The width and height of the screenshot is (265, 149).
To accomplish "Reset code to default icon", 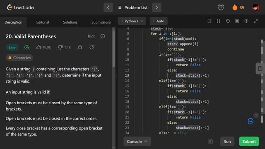I will tap(228, 21).
